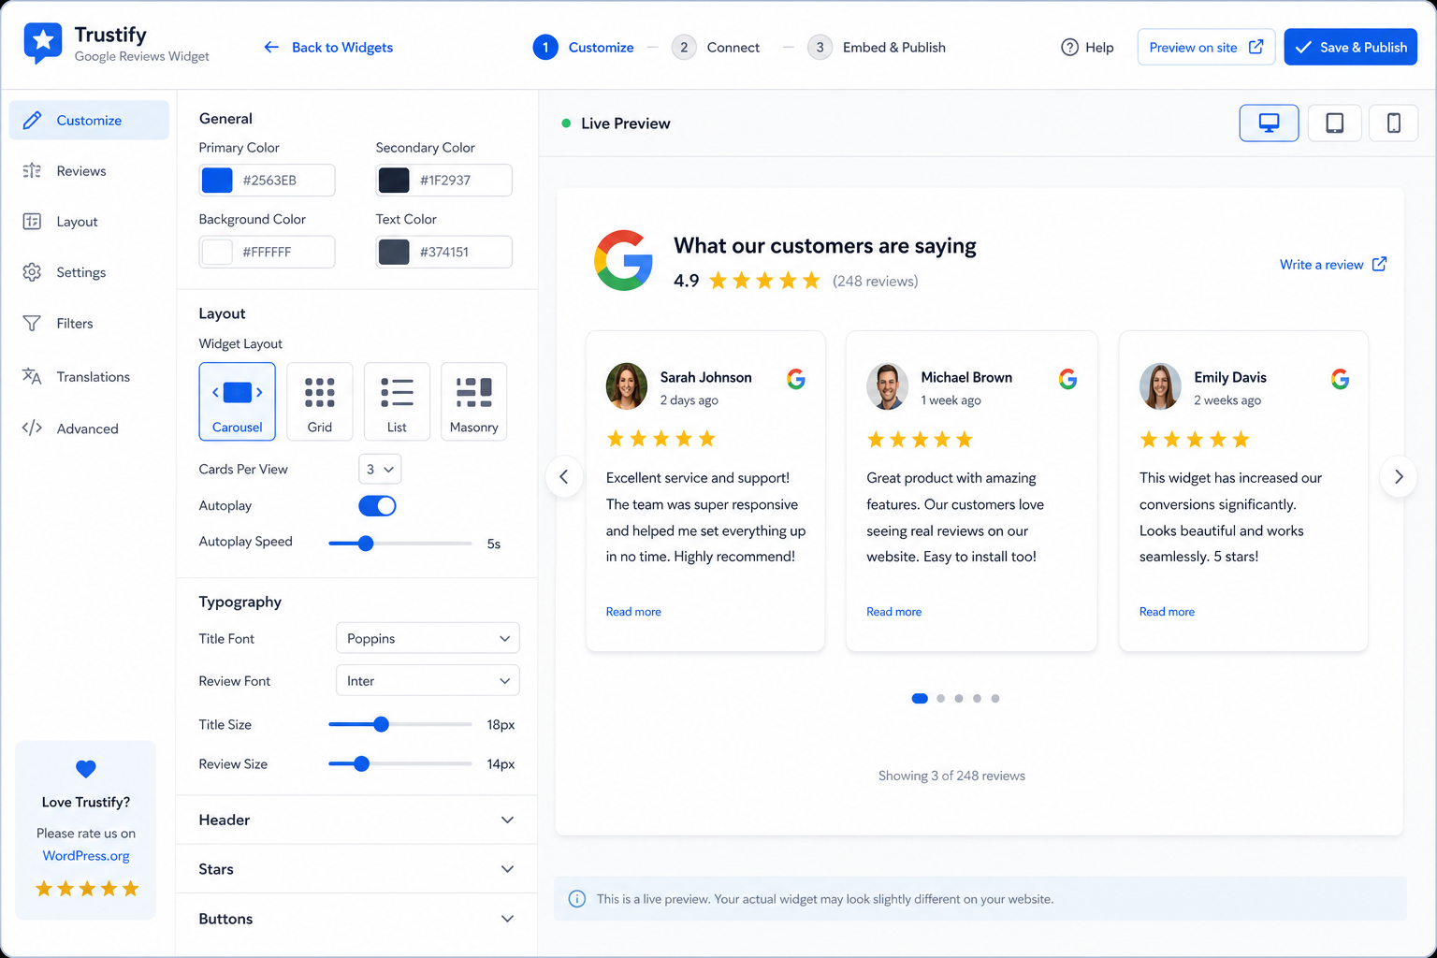The height and width of the screenshot is (958, 1437).
Task: Open the Help question mark icon
Action: coord(1069,47)
